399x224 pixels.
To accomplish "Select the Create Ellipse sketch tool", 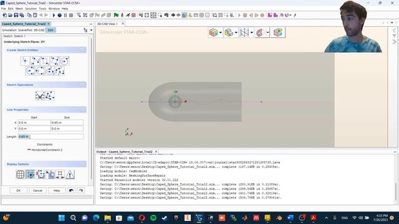I will pos(50,71).
